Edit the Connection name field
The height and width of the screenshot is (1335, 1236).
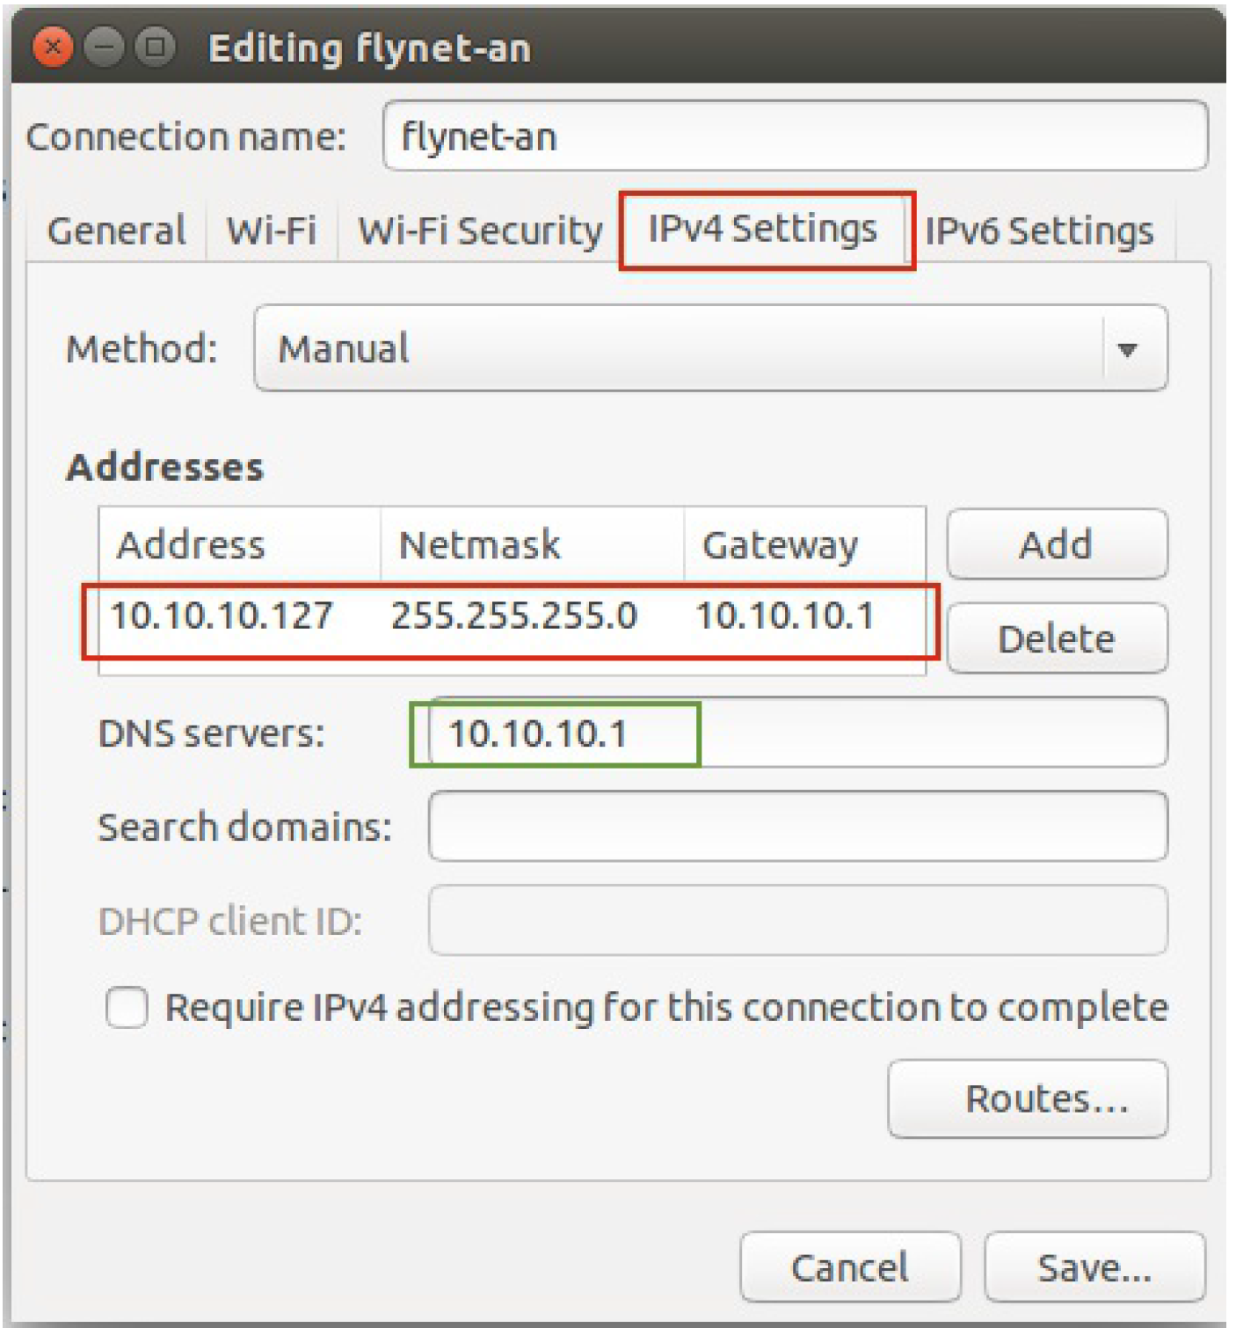(x=796, y=136)
